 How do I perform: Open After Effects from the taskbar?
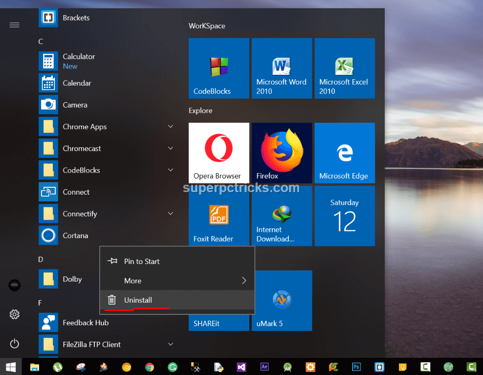click(x=264, y=367)
